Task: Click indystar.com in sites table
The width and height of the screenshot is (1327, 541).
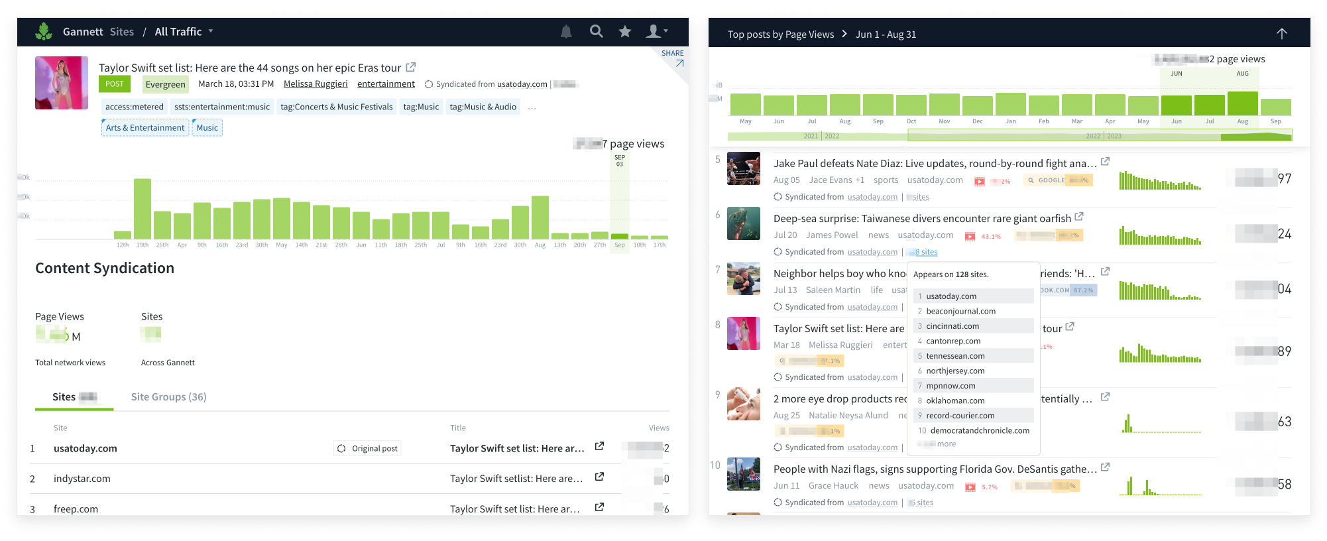Action: click(82, 479)
